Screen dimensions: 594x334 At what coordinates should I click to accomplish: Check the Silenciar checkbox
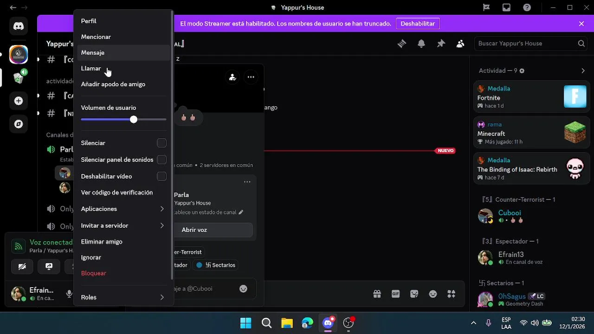tap(161, 143)
